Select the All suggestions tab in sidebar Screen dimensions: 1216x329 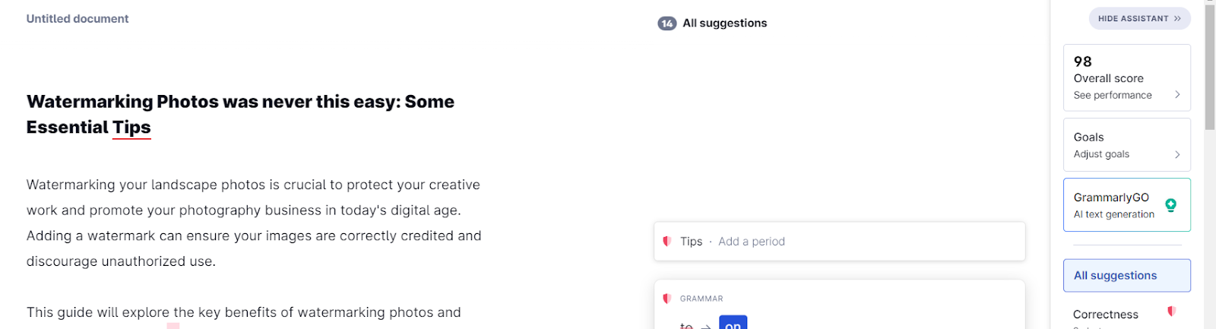(1126, 276)
